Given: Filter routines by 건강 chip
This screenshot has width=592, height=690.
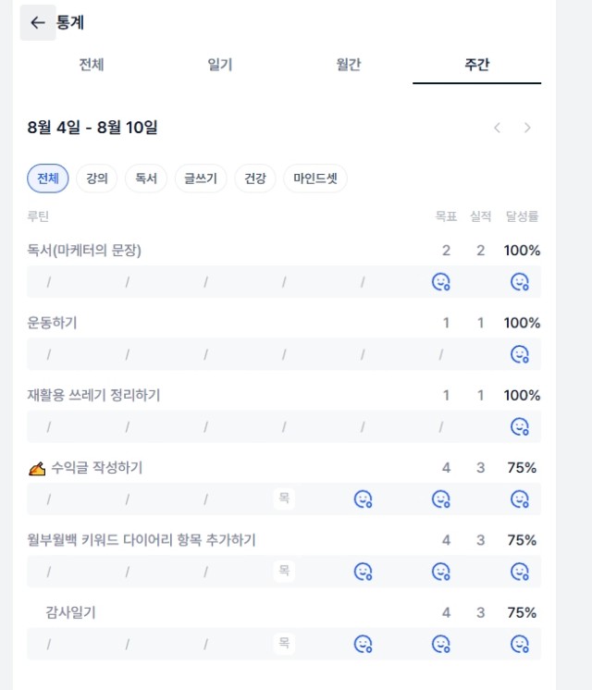Looking at the screenshot, I should pos(255,179).
